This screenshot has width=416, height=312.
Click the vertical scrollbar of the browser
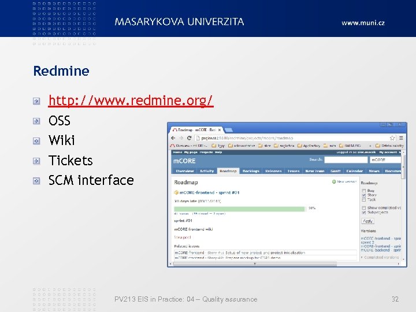tap(403, 166)
